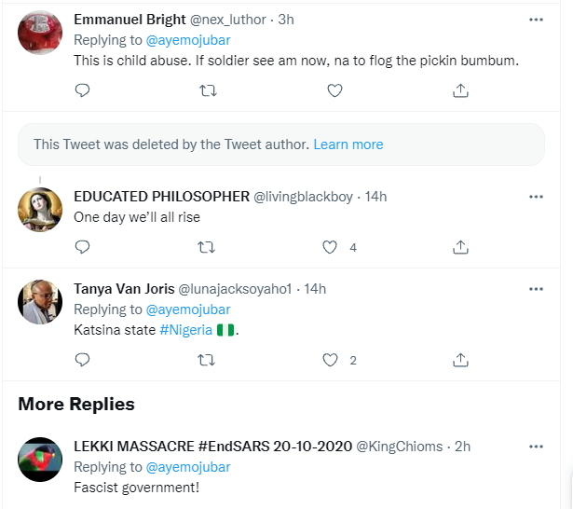Share EDUCATED PHILOSOPHER's tweet
Viewport: 573px width, 509px height.
click(460, 247)
